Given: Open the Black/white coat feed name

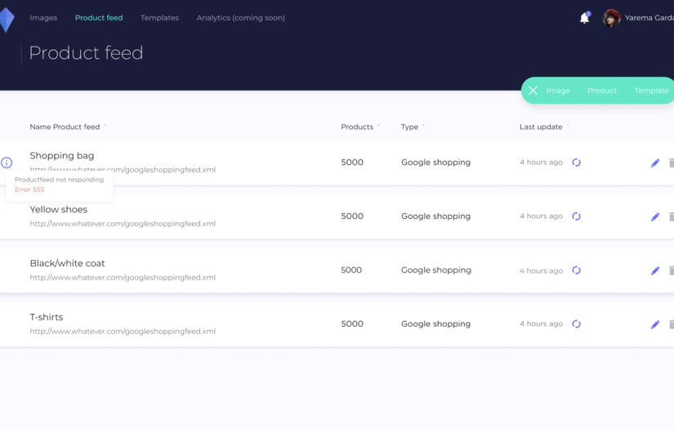Looking at the screenshot, I should click(x=67, y=263).
